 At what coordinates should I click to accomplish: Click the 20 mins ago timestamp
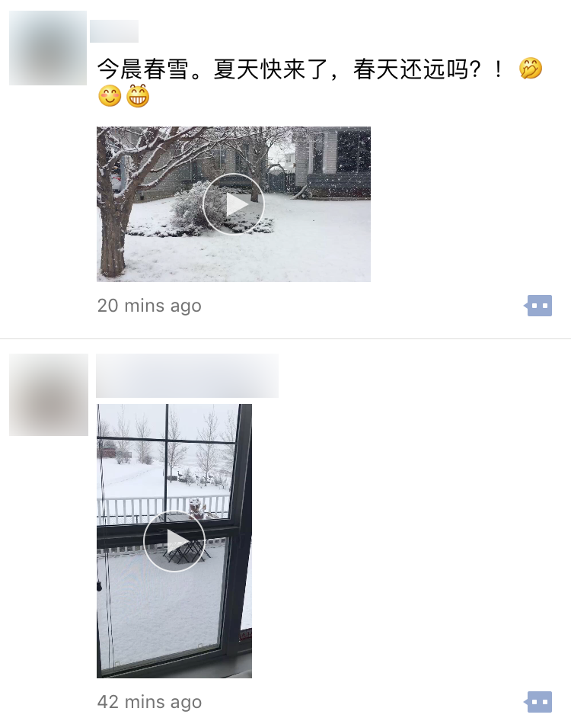point(149,306)
